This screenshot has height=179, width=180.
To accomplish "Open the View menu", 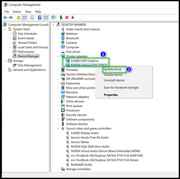I will [x=28, y=12].
